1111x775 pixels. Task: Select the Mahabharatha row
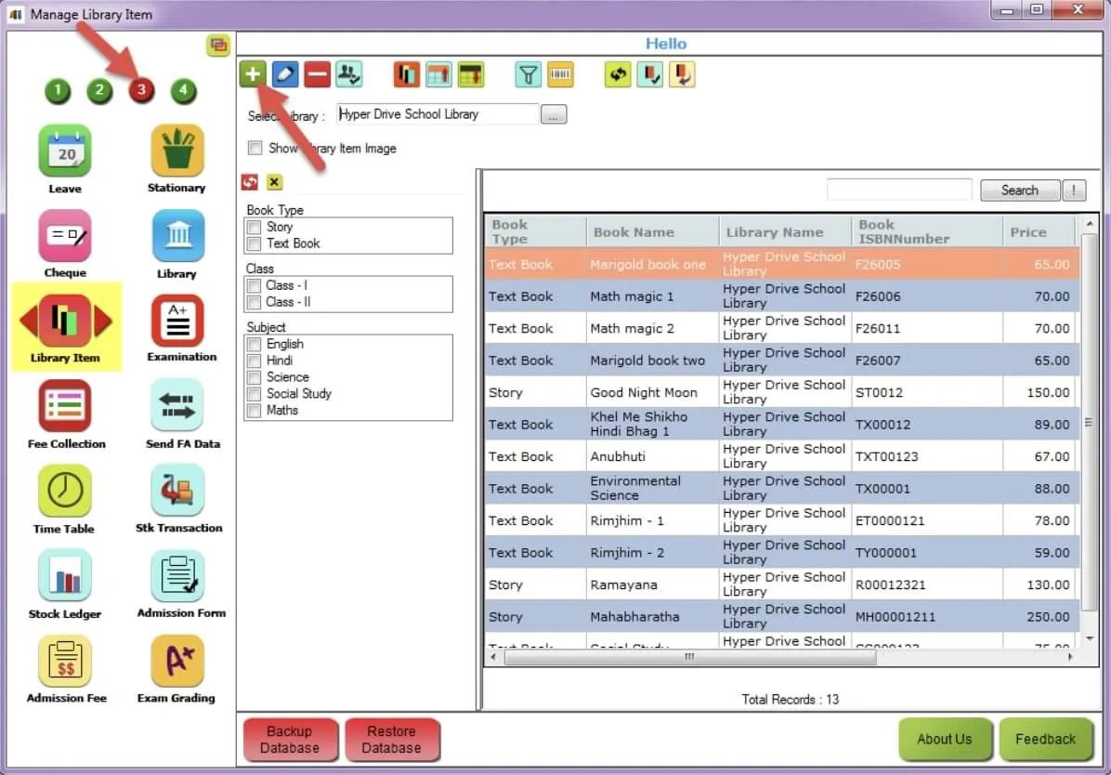coord(782,616)
